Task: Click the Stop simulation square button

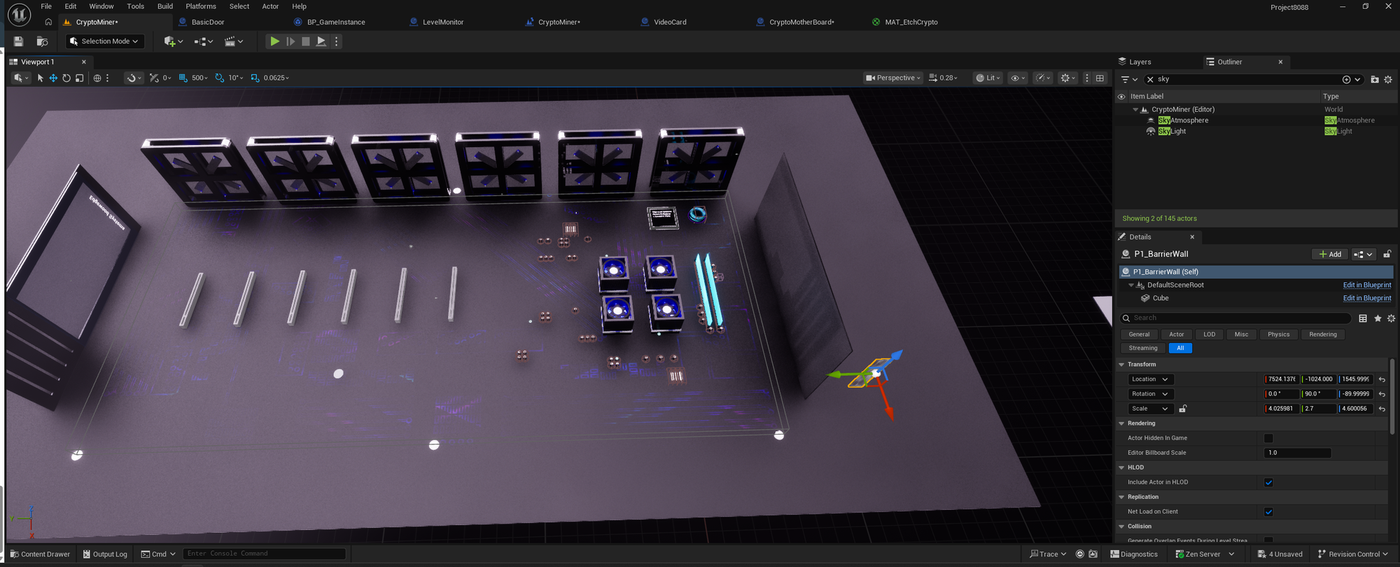Action: pyautogui.click(x=306, y=41)
